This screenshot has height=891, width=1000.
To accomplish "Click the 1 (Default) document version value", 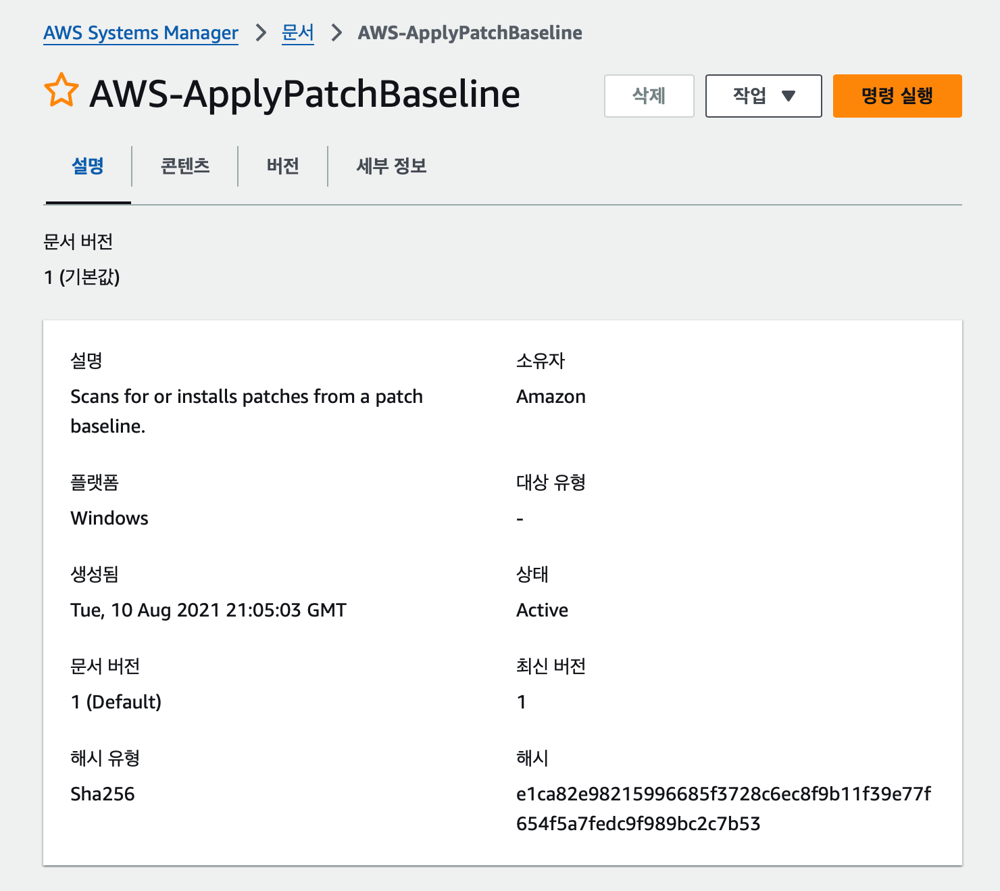I will [x=116, y=702].
